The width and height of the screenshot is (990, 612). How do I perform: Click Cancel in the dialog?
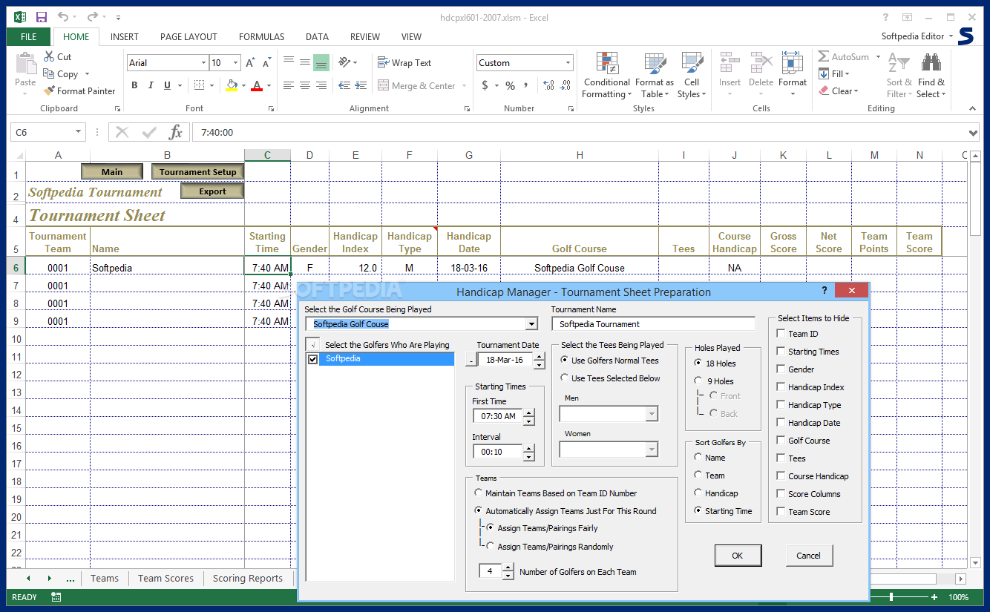coord(808,555)
